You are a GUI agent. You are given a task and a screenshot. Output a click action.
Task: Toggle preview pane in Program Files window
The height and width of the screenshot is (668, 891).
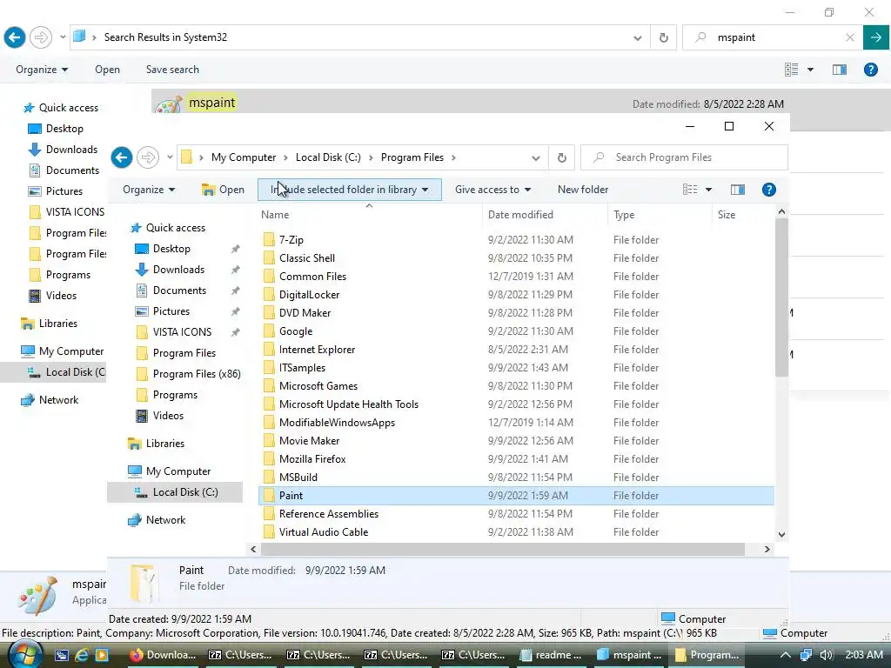pyautogui.click(x=738, y=190)
